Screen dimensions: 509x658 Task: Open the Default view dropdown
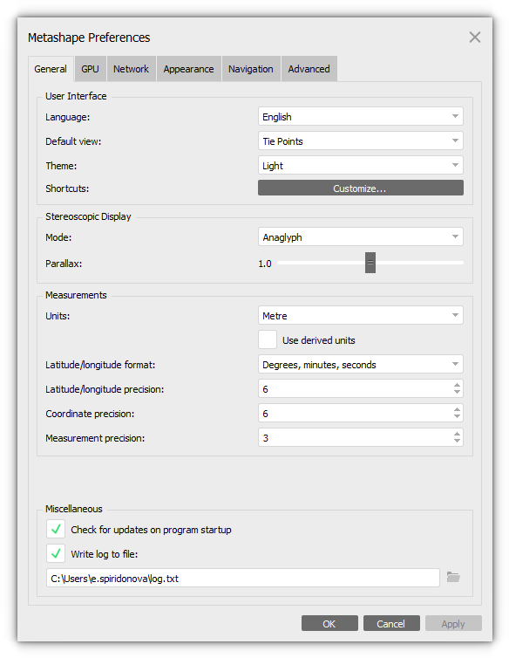point(361,141)
